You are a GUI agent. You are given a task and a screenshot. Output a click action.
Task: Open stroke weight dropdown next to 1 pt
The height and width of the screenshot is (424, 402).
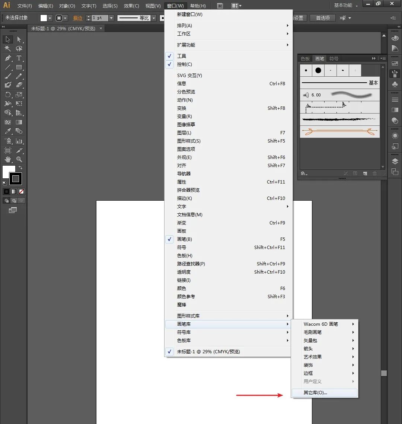point(111,18)
